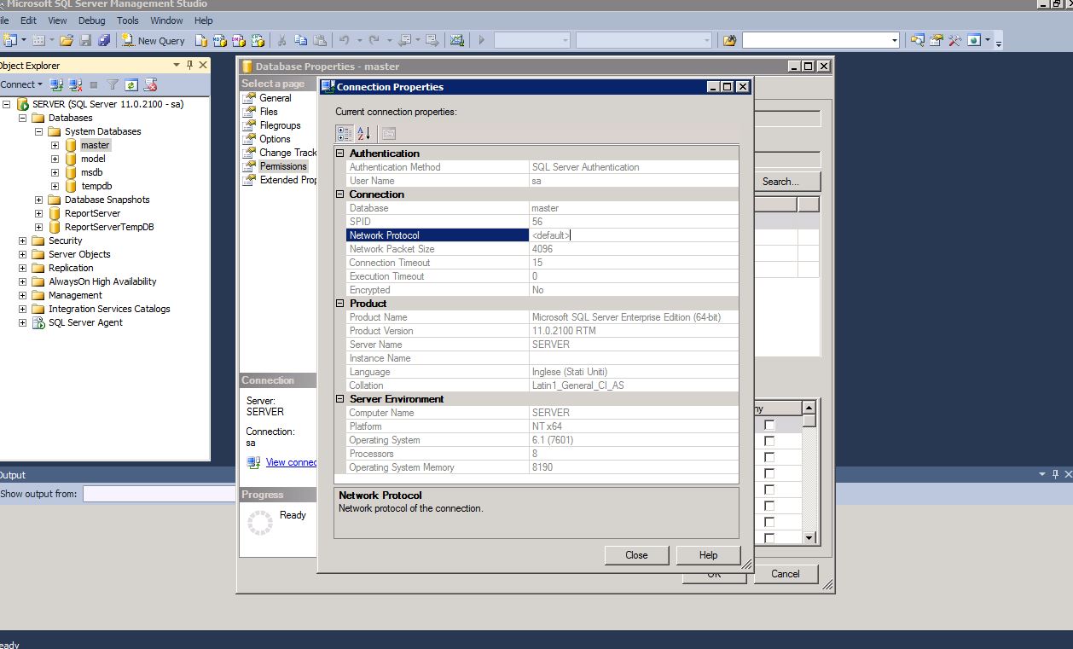Collapse the Databases folder node
The height and width of the screenshot is (649, 1073).
(23, 118)
